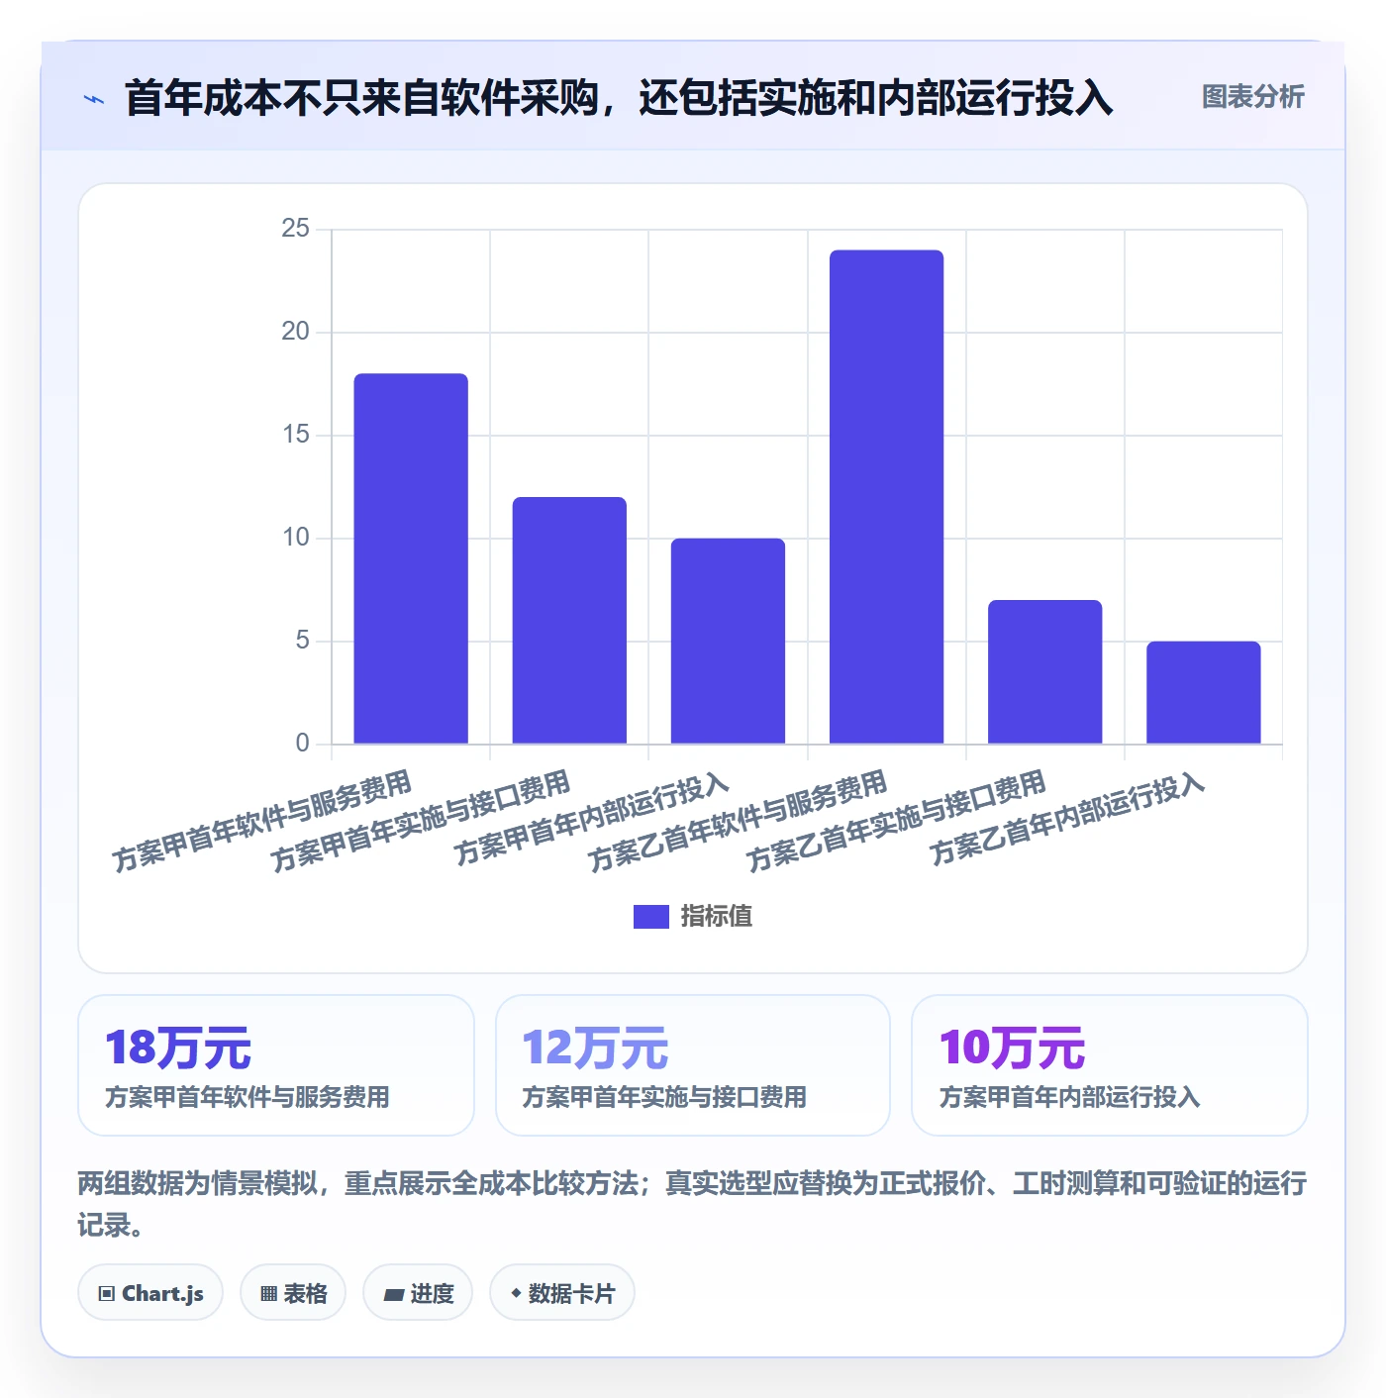The width and height of the screenshot is (1386, 1398).
Task: Click the y-axis label 0
Action: [302, 744]
